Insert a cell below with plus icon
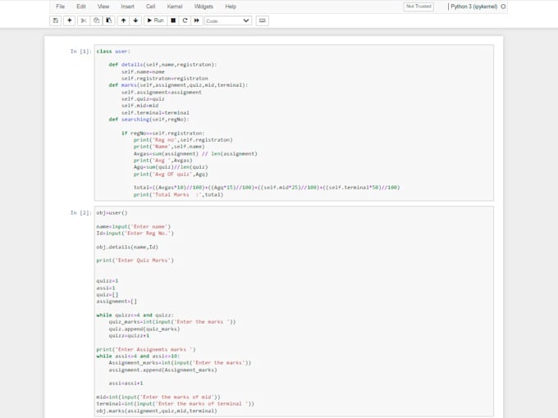The height and width of the screenshot is (418, 558). point(70,20)
